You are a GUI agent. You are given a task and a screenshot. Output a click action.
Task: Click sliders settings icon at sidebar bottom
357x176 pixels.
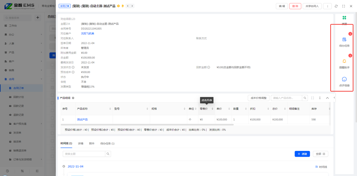(22, 171)
